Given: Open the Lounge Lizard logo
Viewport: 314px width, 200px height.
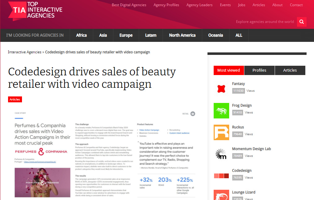Looking at the screenshot, I should click(x=221, y=195).
